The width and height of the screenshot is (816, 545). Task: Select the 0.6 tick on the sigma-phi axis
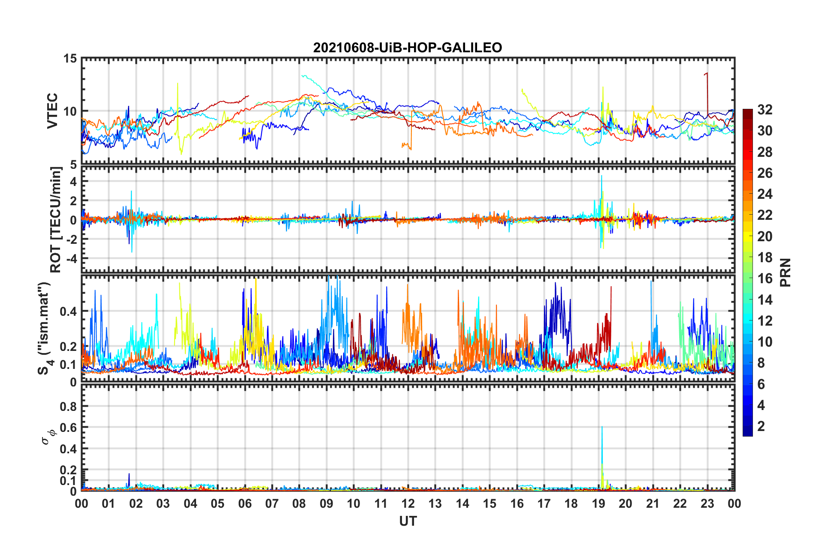(69, 428)
